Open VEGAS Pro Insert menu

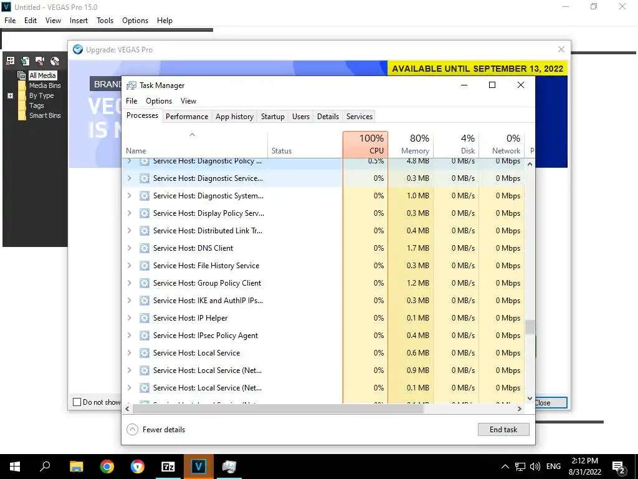(79, 21)
